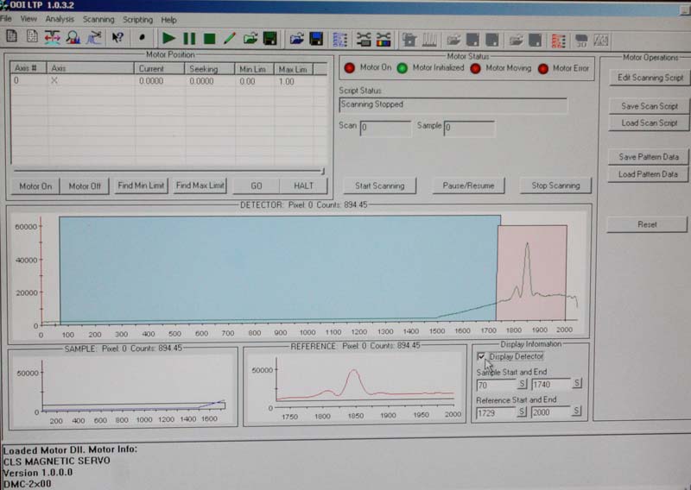691x490 pixels.
Task: Click the black dot toolbar icon
Action: (x=142, y=38)
